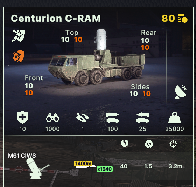Click the crossed-out eye stealth icon

point(83,118)
